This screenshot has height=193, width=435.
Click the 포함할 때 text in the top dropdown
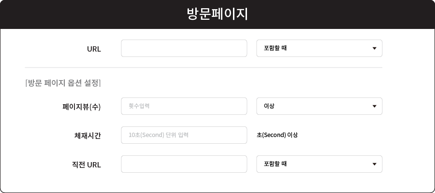tap(275, 48)
